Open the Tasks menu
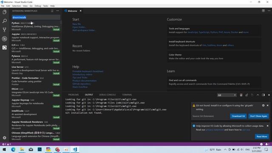The height and width of the screenshot is (153, 272). tap(45, 6)
